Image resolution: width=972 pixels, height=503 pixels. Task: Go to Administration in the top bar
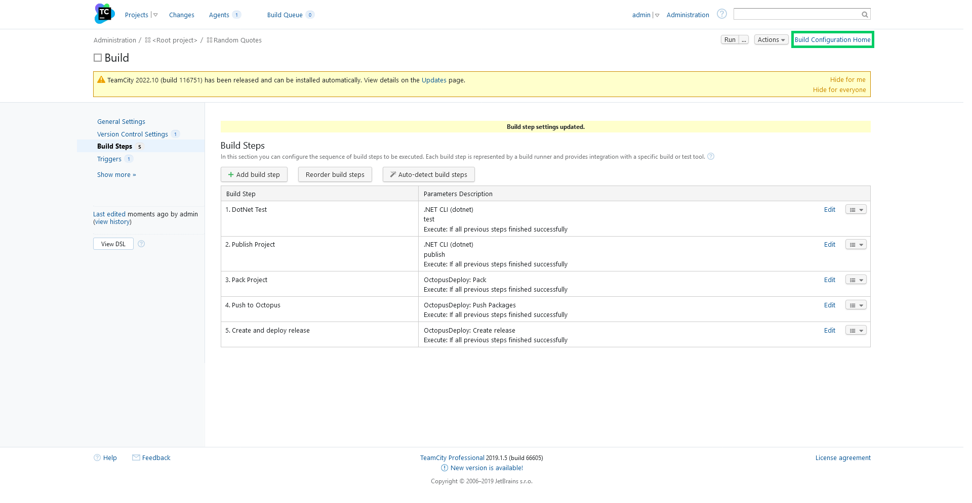click(x=687, y=15)
